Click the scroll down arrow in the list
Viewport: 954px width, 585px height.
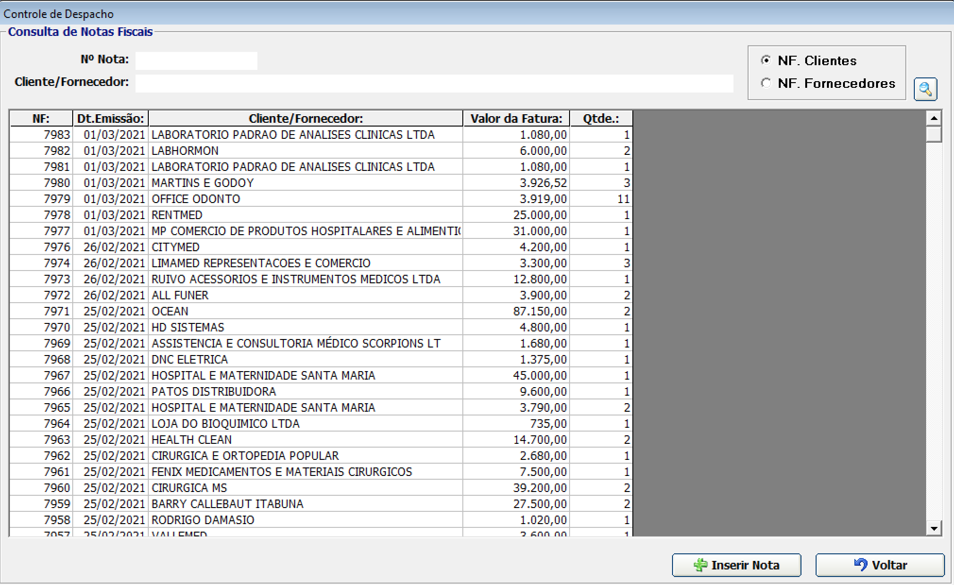[934, 528]
